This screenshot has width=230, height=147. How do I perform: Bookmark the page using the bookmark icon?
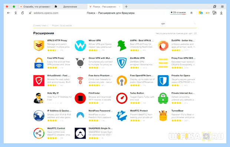(191, 13)
